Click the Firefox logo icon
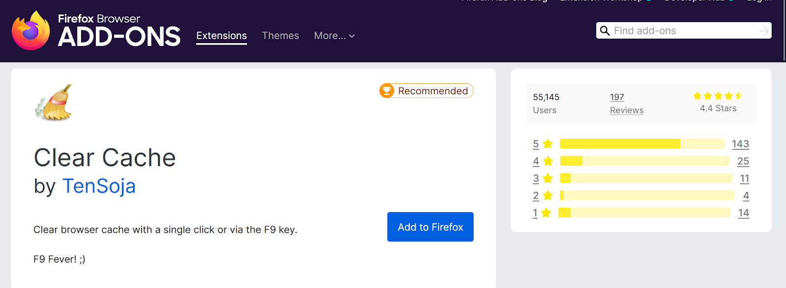The height and width of the screenshot is (288, 786). pyautogui.click(x=31, y=30)
